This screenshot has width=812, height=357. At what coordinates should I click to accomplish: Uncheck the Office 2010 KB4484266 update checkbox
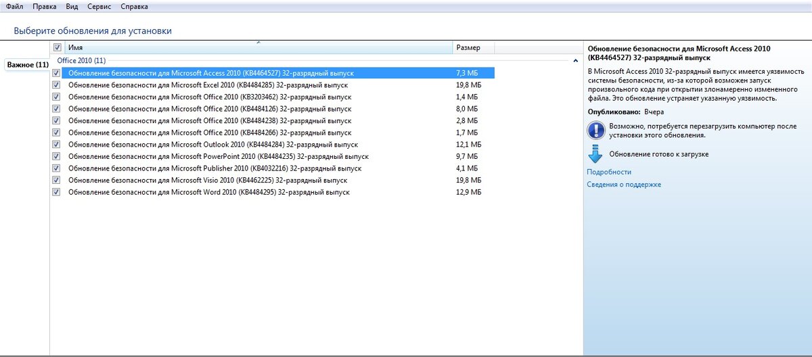56,133
